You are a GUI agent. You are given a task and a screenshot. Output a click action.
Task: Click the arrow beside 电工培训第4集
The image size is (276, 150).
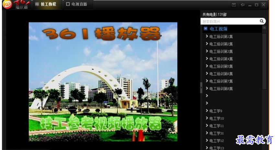[207, 59]
